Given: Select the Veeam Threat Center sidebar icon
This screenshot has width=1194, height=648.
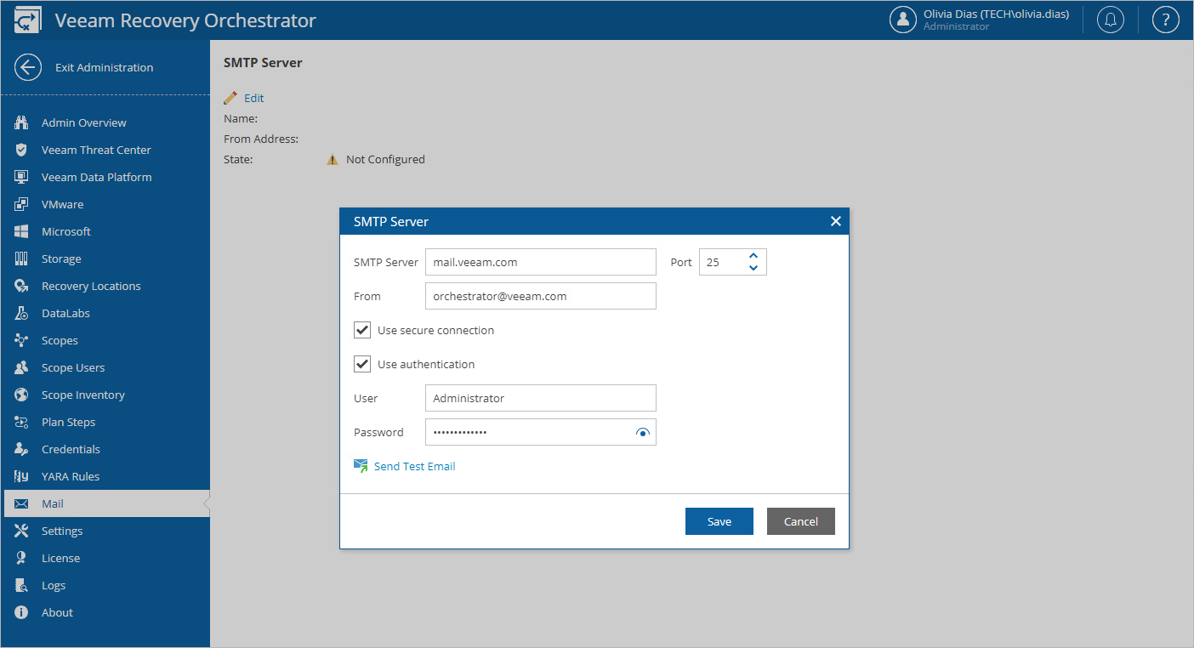Looking at the screenshot, I should click(x=20, y=150).
